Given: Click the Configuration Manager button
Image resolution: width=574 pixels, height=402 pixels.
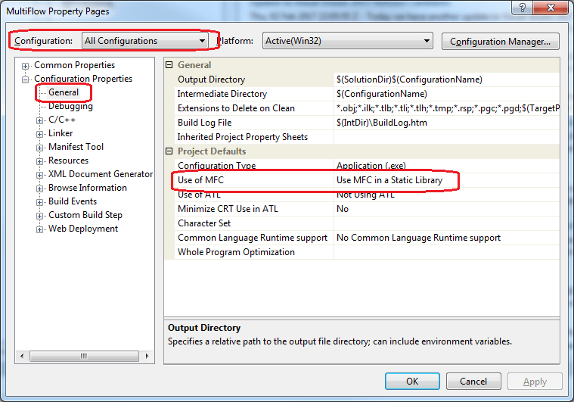Looking at the screenshot, I should [x=500, y=41].
